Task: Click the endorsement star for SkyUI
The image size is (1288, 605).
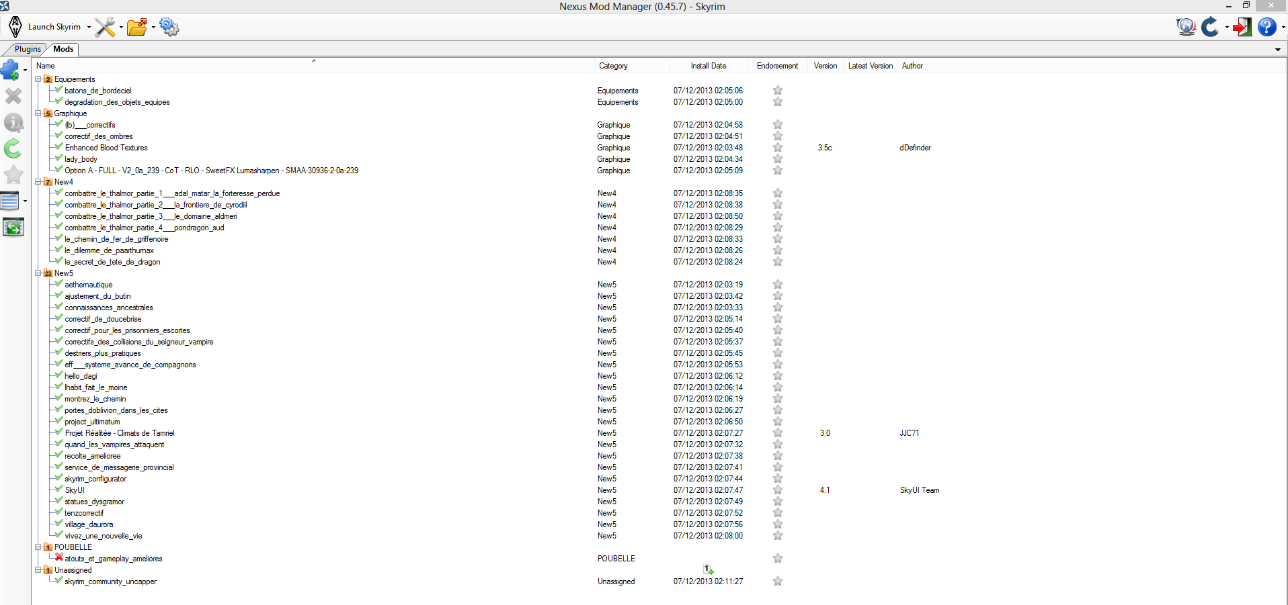Action: coord(778,490)
